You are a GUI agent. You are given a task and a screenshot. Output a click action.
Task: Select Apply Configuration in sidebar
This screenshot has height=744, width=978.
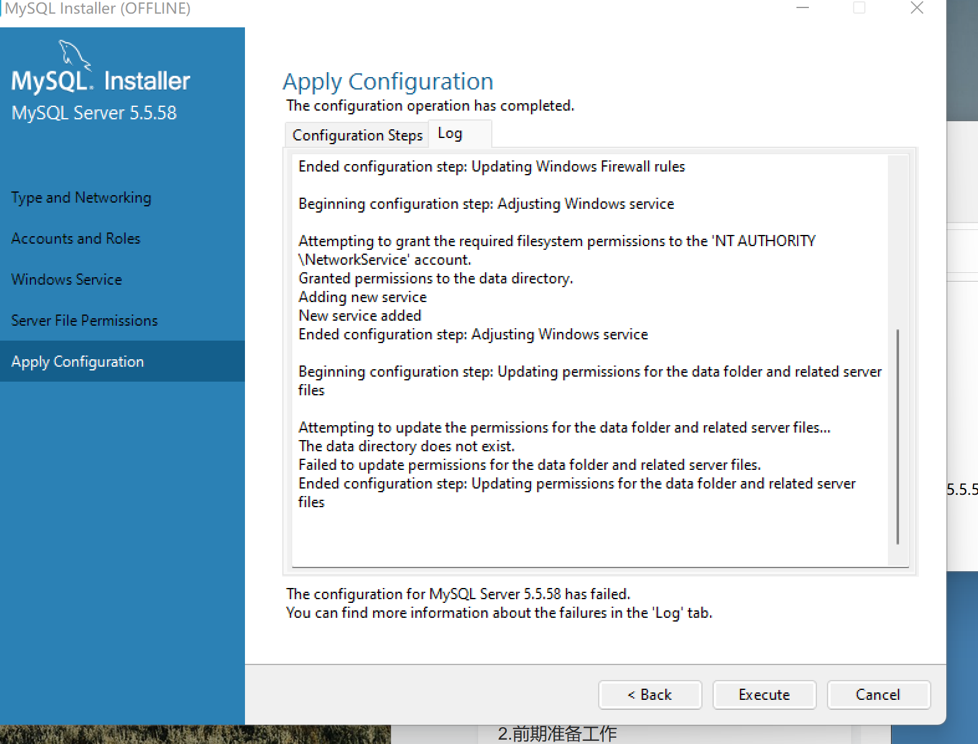pyautogui.click(x=122, y=361)
